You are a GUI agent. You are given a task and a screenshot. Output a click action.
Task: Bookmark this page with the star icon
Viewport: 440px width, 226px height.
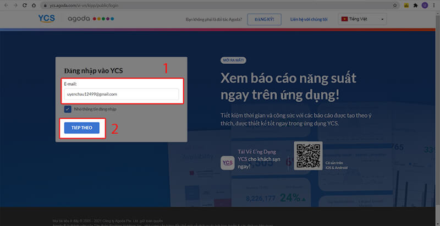pos(395,4)
